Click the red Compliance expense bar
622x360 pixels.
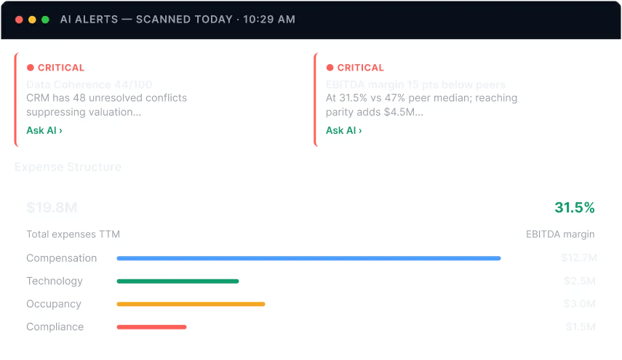(151, 327)
